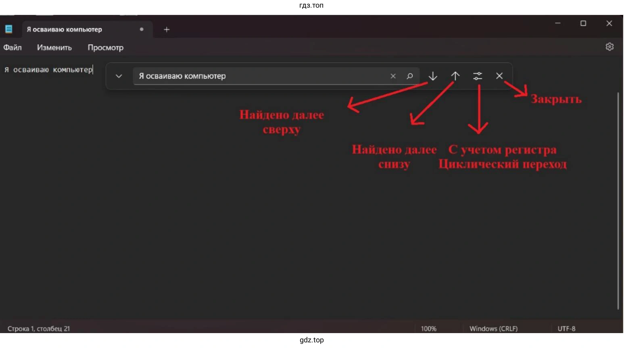Click inside the search input field

(262, 76)
